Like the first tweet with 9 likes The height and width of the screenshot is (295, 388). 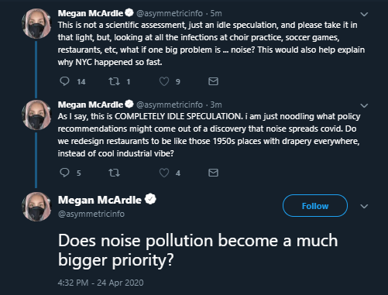click(164, 81)
